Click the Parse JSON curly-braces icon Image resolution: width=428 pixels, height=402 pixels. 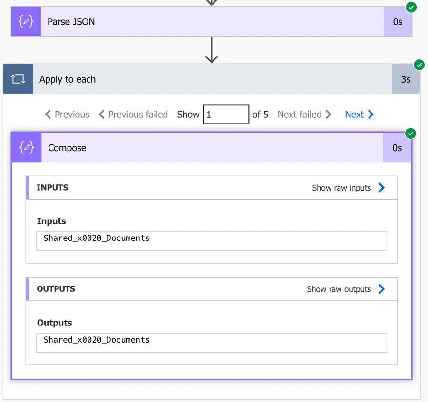click(x=26, y=21)
